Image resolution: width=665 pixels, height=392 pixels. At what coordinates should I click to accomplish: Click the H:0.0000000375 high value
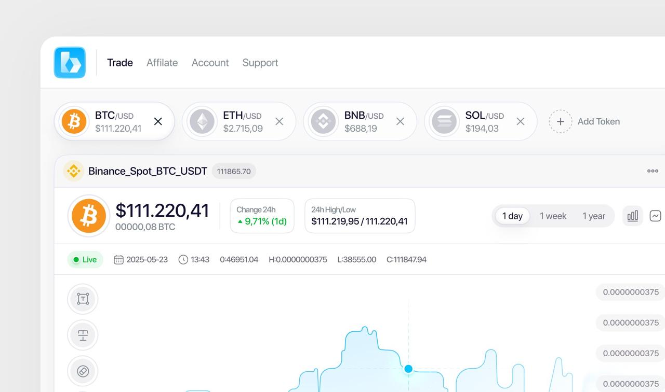298,260
